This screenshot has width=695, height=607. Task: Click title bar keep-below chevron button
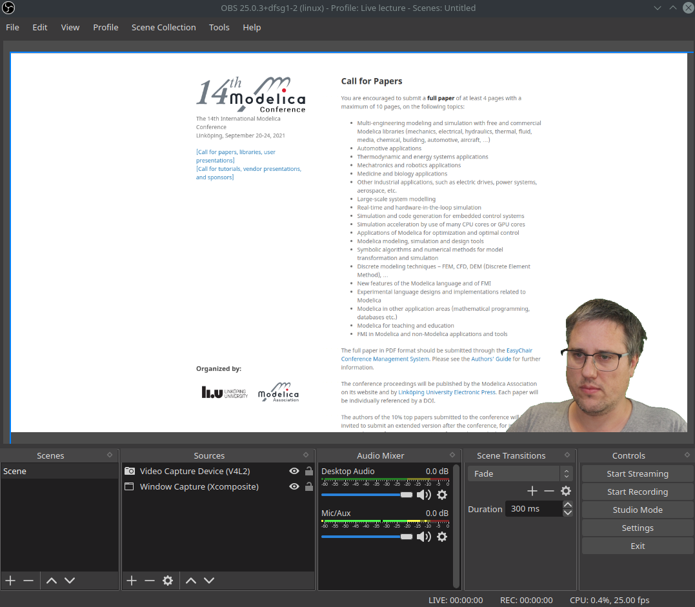pos(658,8)
